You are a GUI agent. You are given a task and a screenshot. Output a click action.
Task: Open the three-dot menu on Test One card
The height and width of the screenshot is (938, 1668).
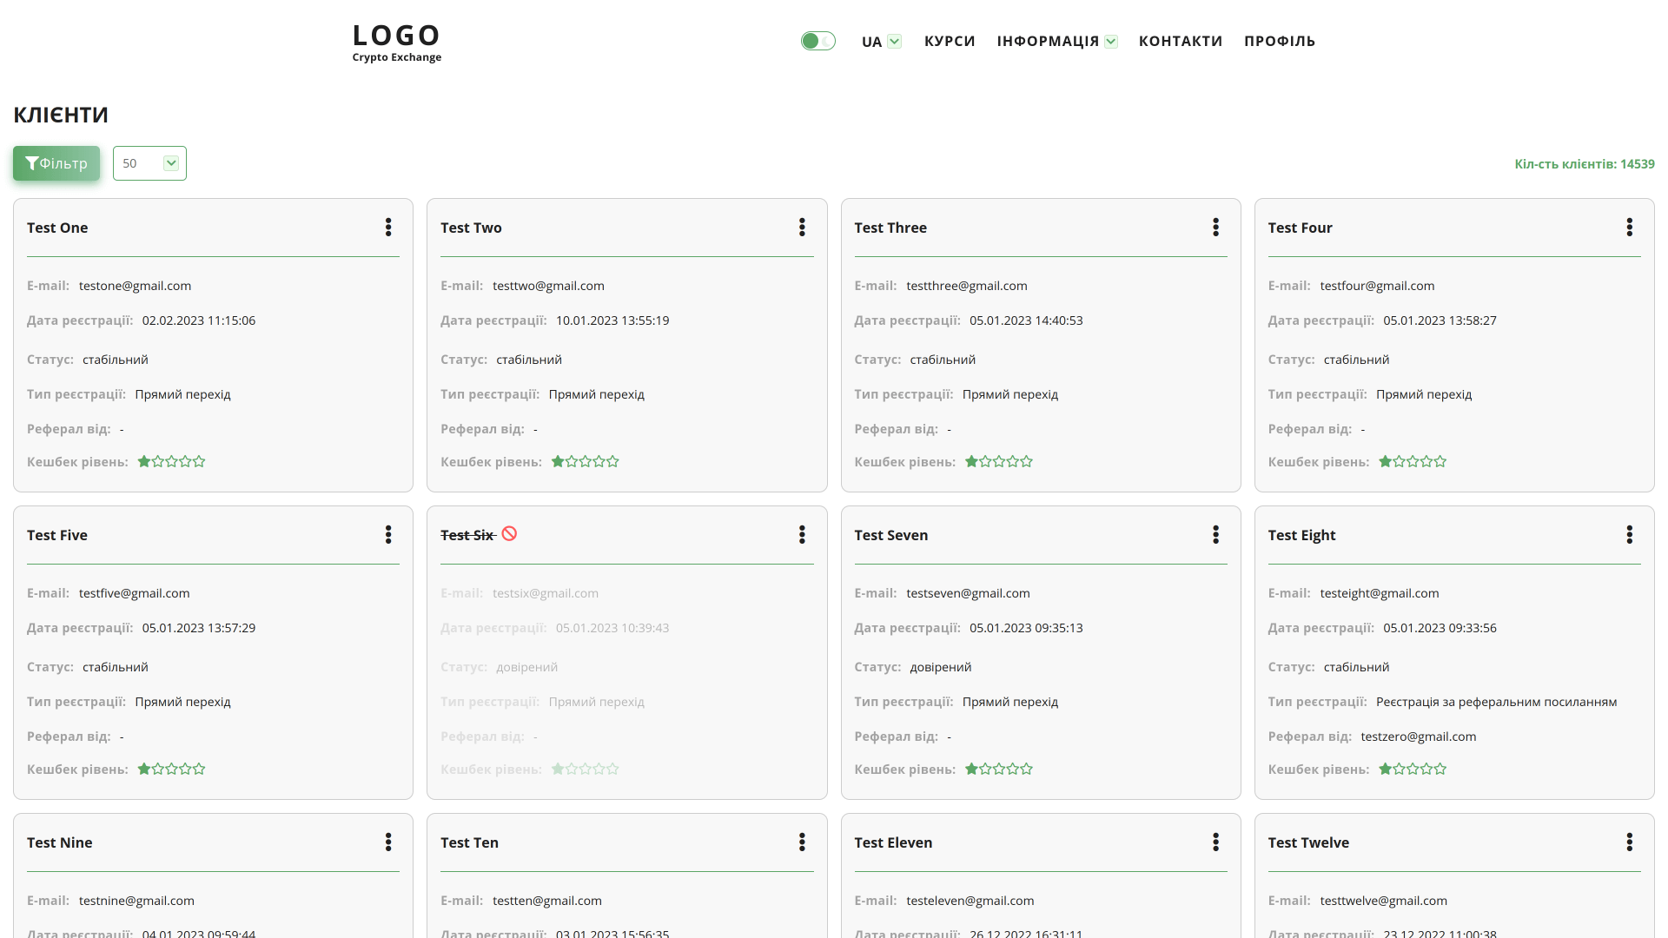388,228
